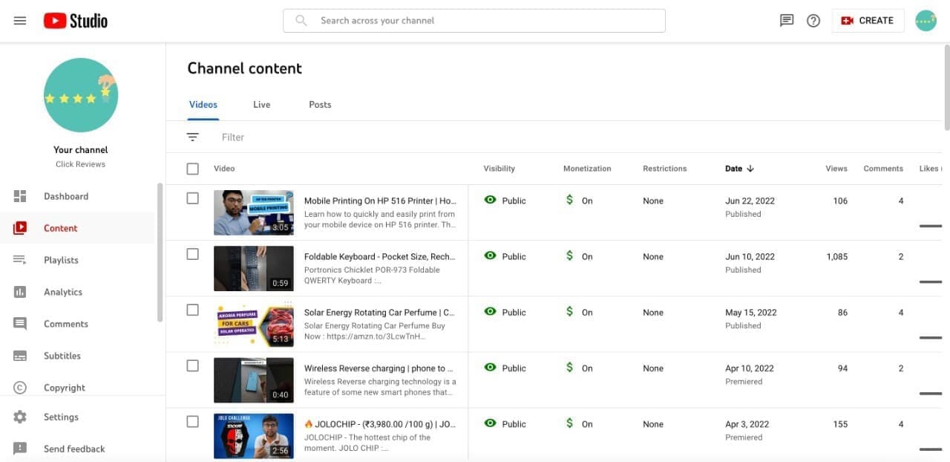This screenshot has width=950, height=462.
Task: Switch to the Posts tab
Action: (320, 105)
